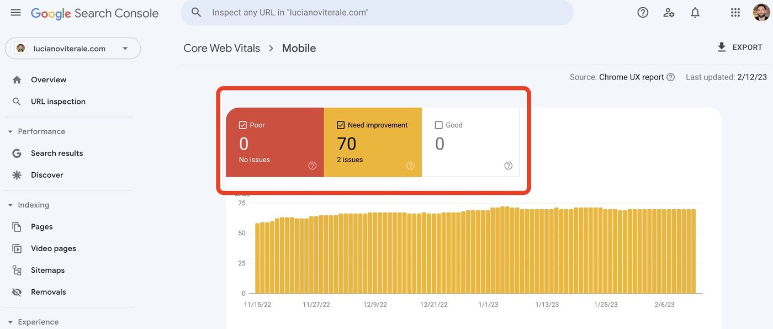773x329 pixels.
Task: Collapse the Performance section
Action: (10, 132)
